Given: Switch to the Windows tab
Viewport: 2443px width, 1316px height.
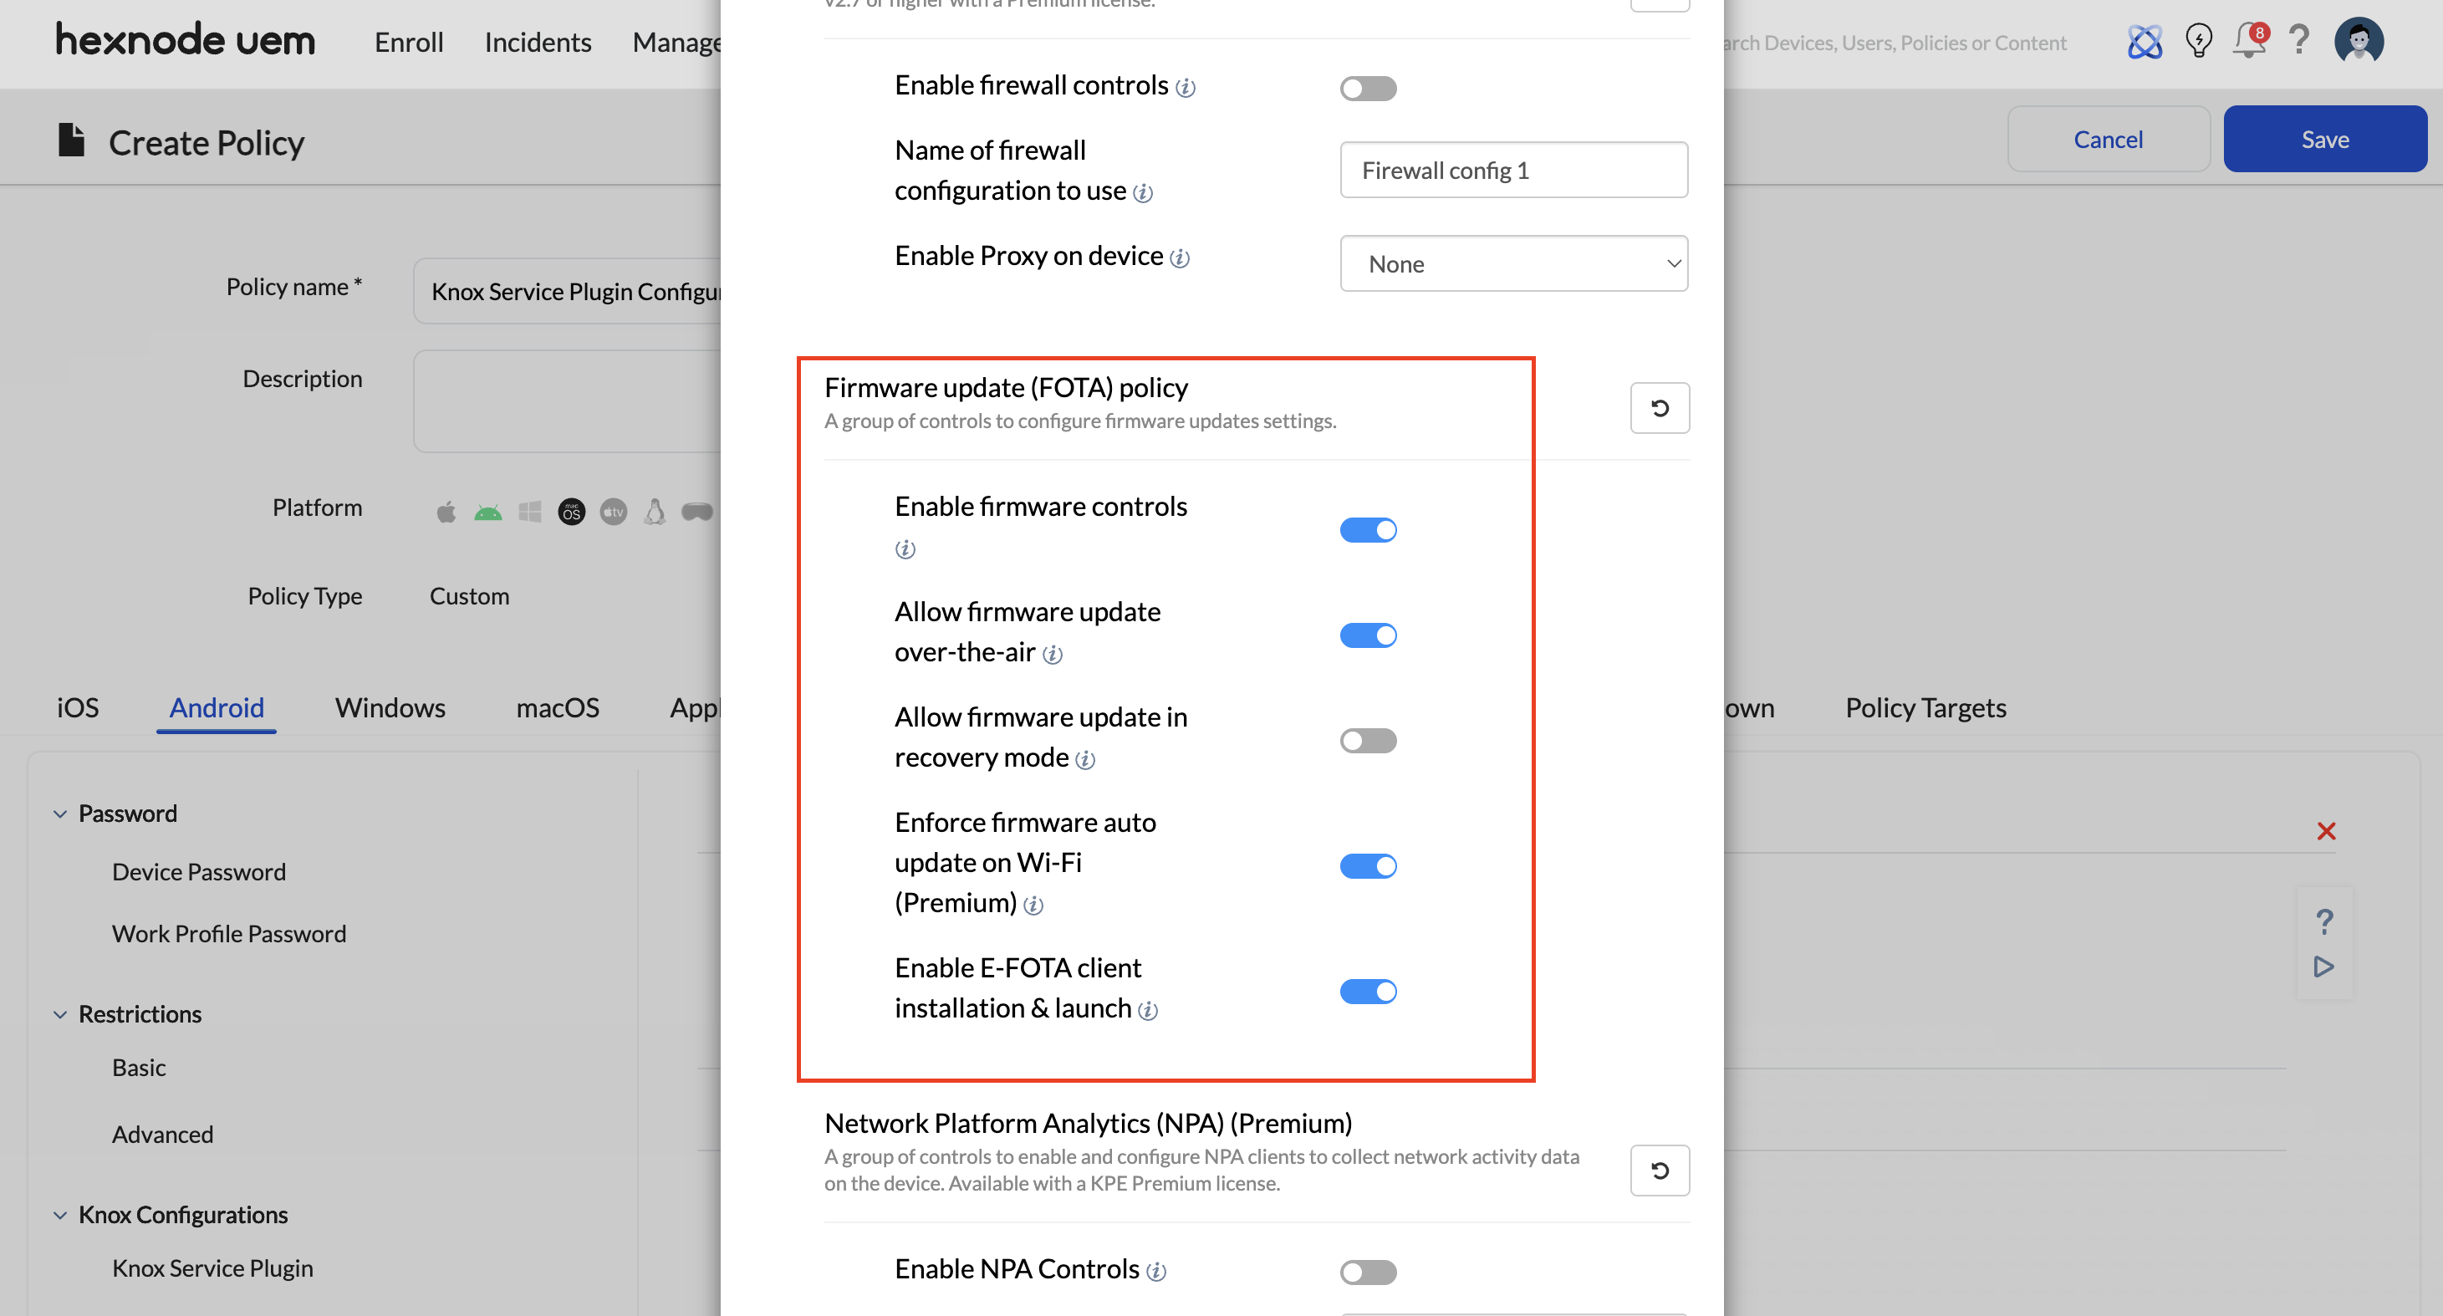Looking at the screenshot, I should tap(390, 708).
